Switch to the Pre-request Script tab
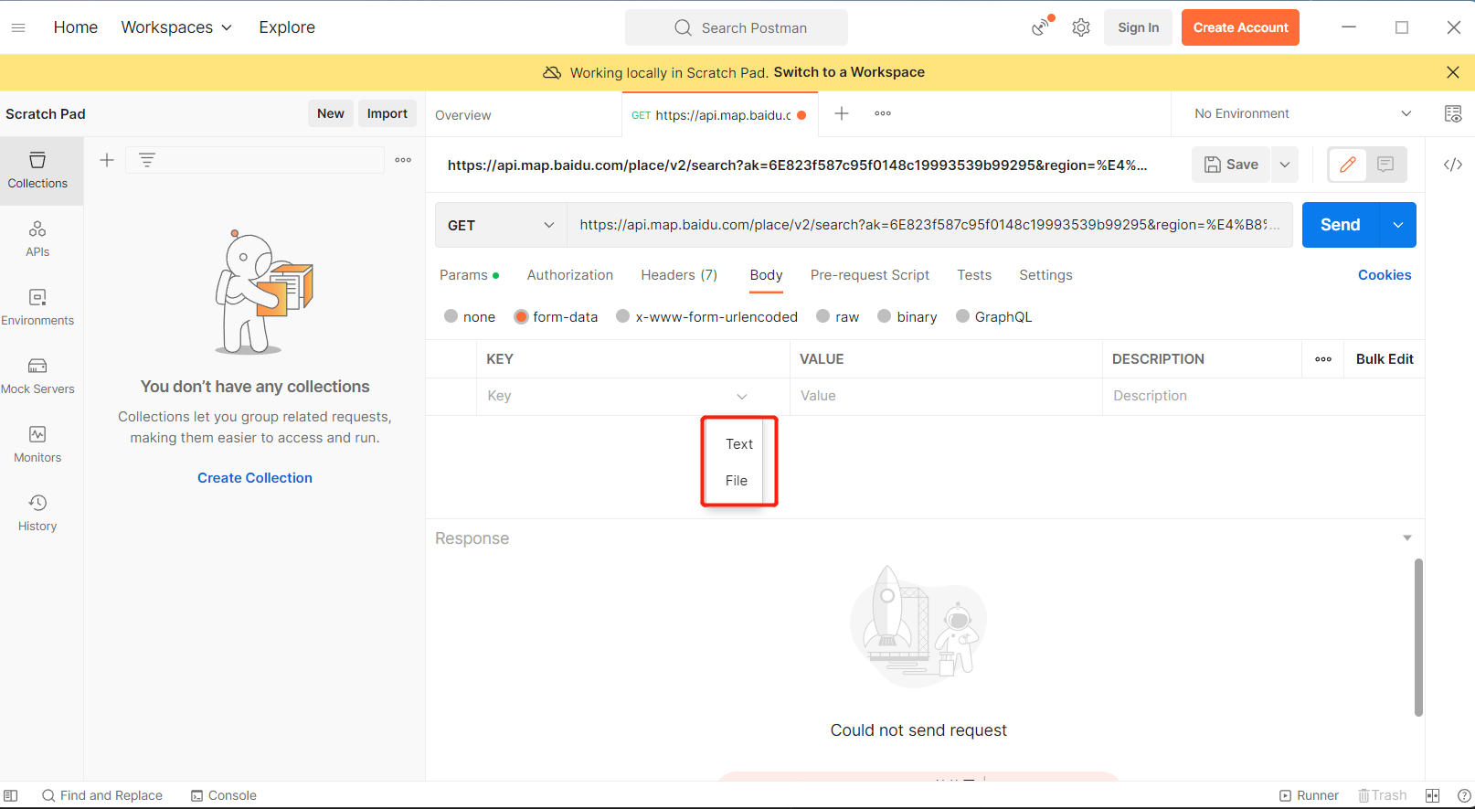The width and height of the screenshot is (1475, 809). 870,275
